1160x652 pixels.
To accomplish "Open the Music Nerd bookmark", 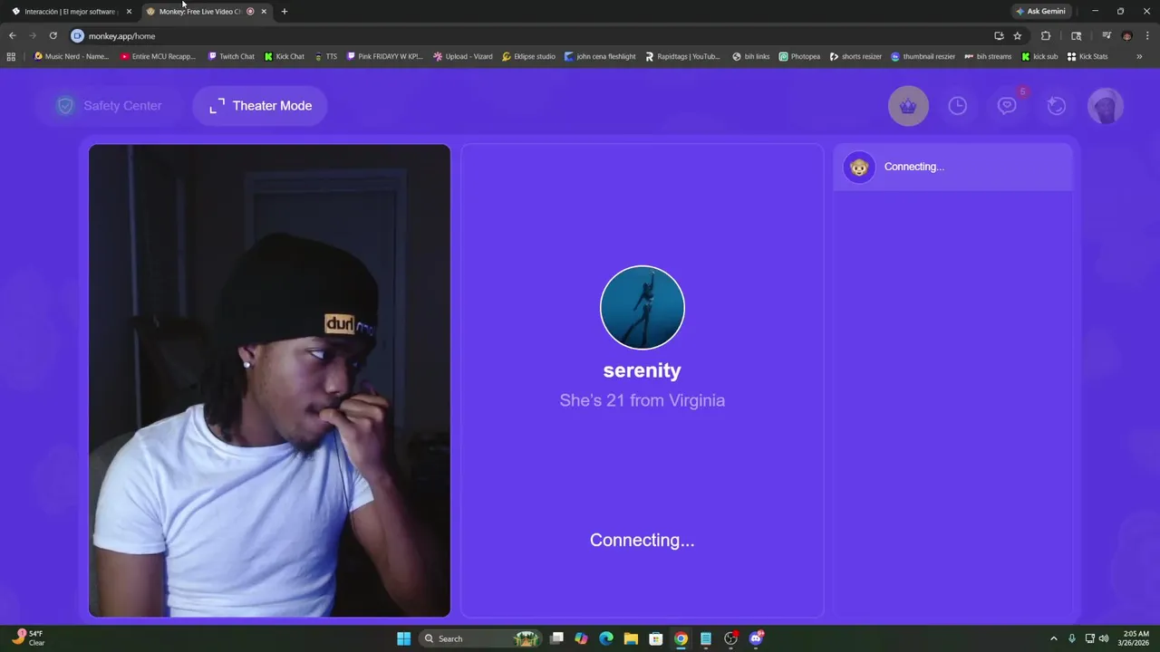I will pyautogui.click(x=71, y=56).
